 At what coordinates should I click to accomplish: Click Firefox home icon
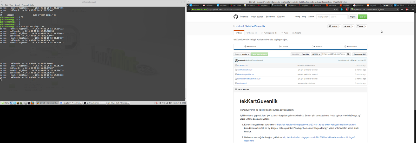(x=402, y=9)
